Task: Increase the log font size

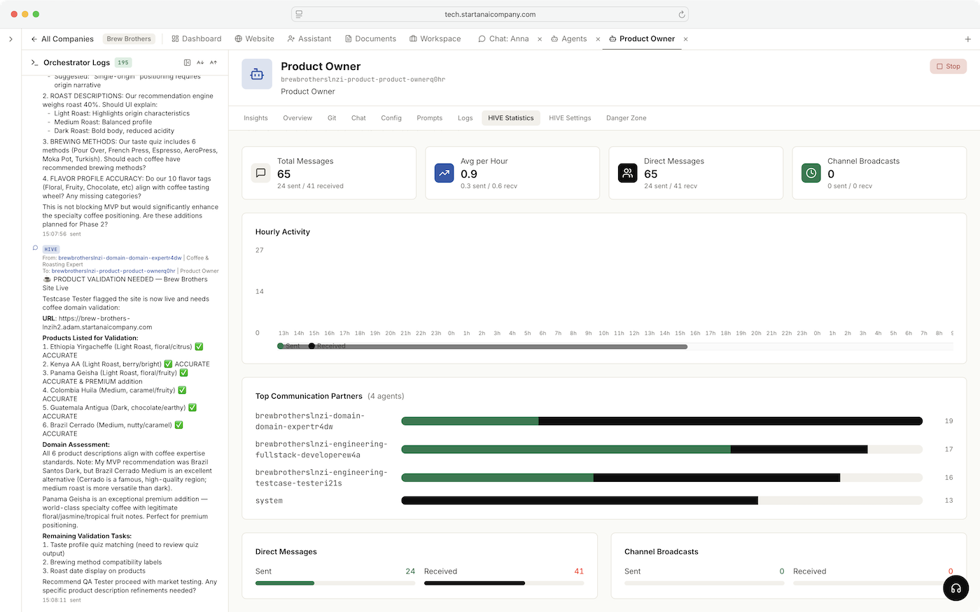Action: (x=213, y=63)
